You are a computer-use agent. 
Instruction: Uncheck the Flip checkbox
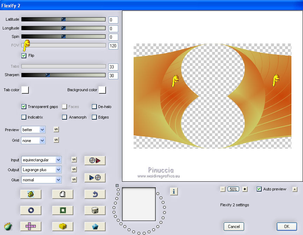[24, 55]
